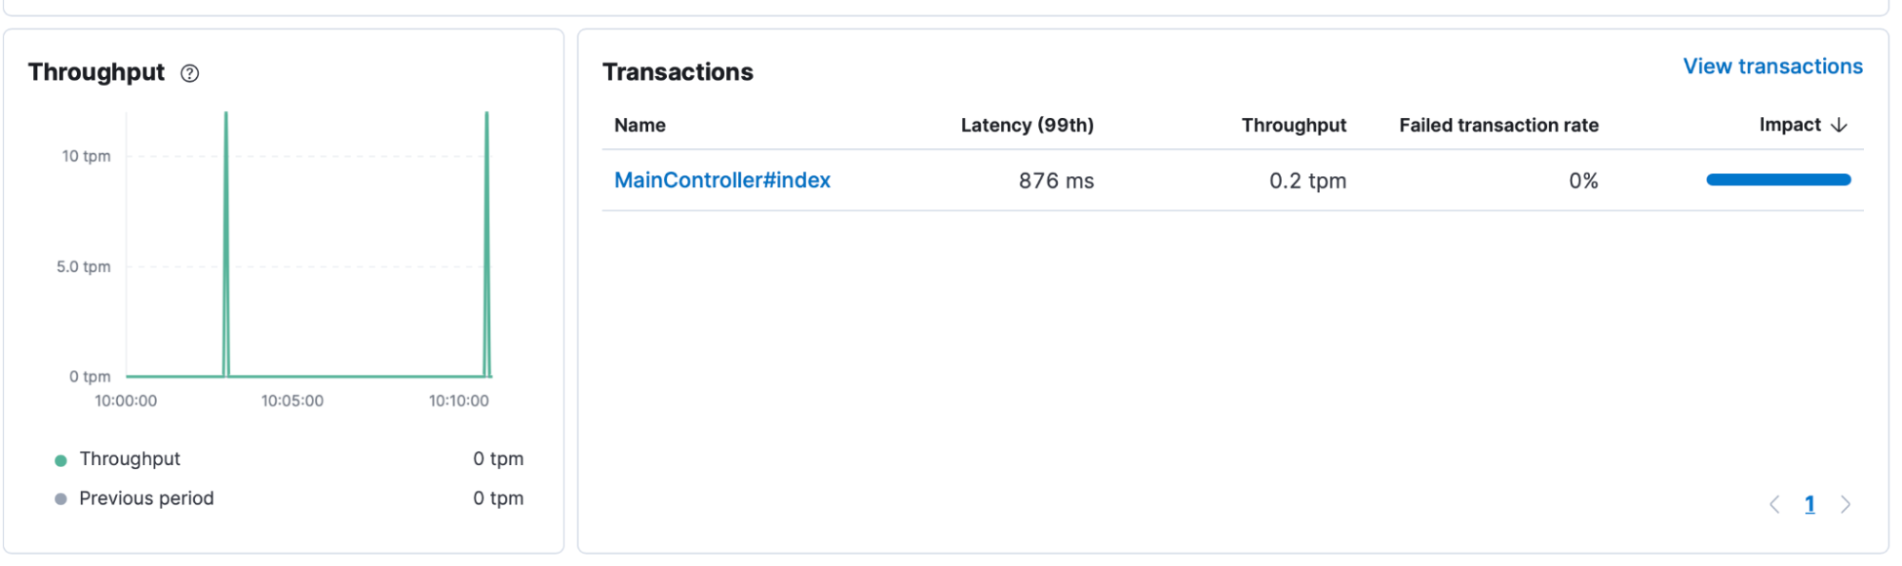Viewport: 1902px width, 566px height.
Task: Click the throughput spike near 10:10:00
Action: point(487,244)
